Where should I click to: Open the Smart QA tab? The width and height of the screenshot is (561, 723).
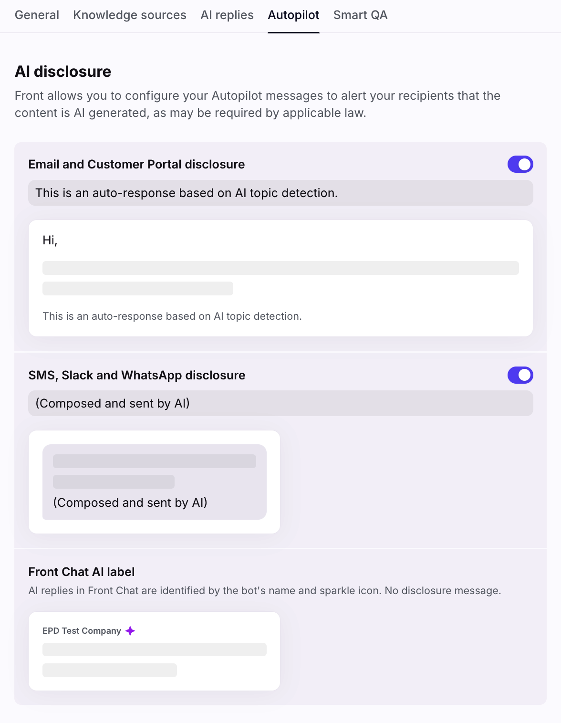360,15
